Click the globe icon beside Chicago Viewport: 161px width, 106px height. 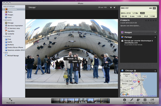coord(122,71)
